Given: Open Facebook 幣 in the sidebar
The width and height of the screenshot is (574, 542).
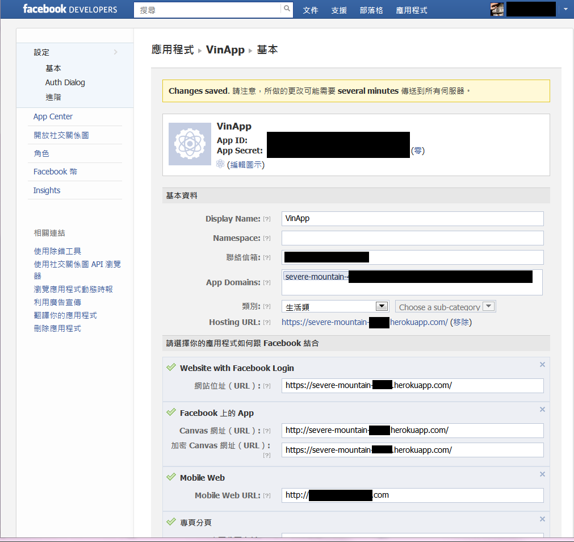Looking at the screenshot, I should click(x=55, y=172).
